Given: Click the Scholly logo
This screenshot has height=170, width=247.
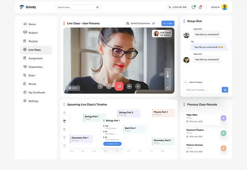Looking at the screenshot, I should (28, 7).
